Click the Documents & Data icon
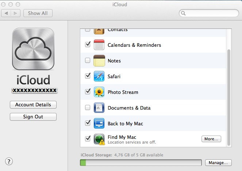This screenshot has width=242, height=171. [x=99, y=108]
